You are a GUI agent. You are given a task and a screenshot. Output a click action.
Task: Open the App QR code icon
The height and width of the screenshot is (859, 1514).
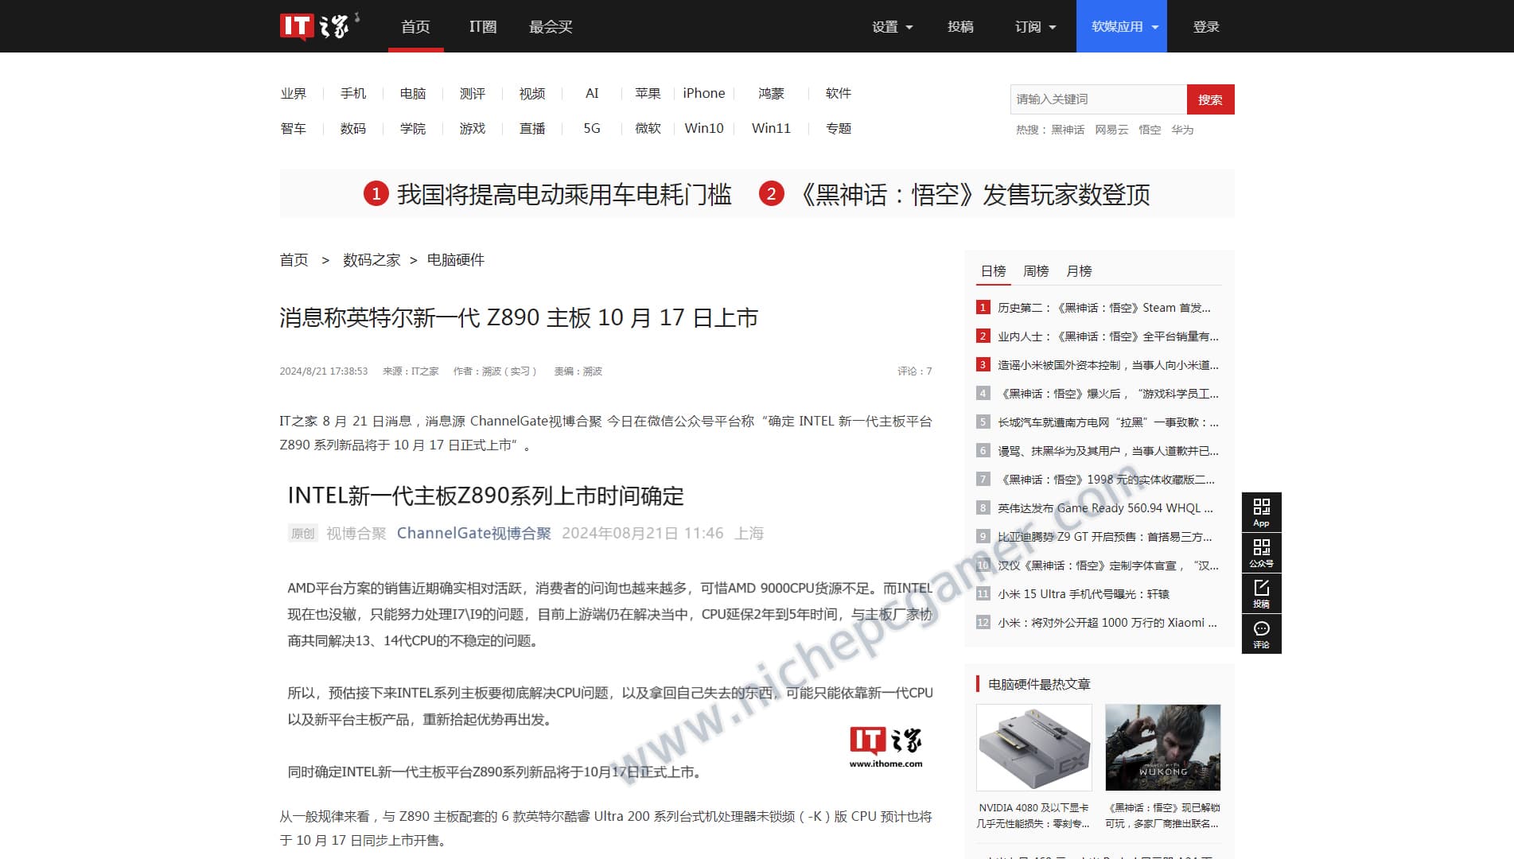coord(1261,512)
